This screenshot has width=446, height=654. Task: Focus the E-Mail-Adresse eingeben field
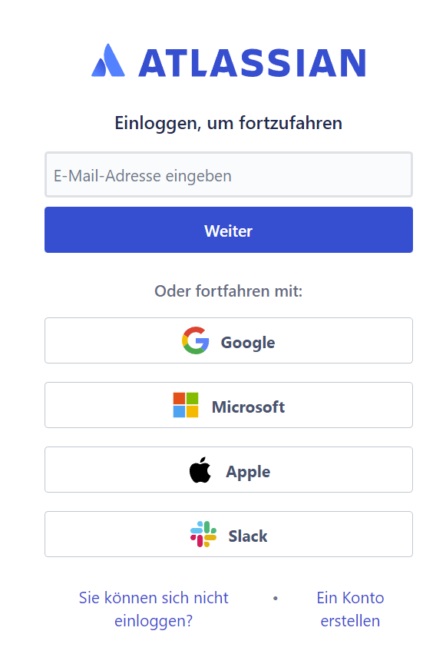tap(229, 174)
